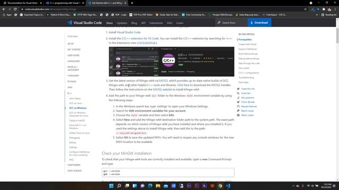Screen dimensions: 339x190
Task: Open the Debugging sidebar item under C++
Action: (x=75, y=138)
